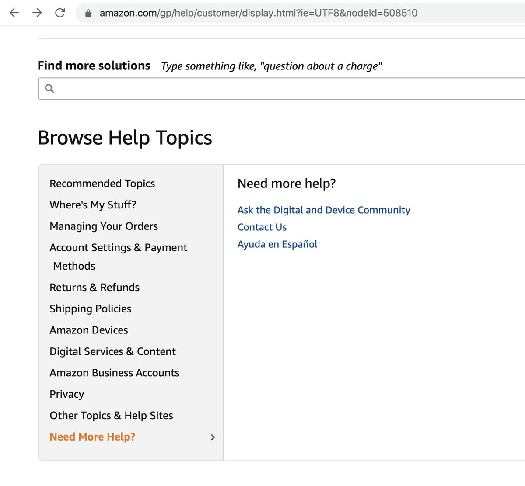Click the Find more solutions label
525x486 pixels.
pyautogui.click(x=94, y=66)
